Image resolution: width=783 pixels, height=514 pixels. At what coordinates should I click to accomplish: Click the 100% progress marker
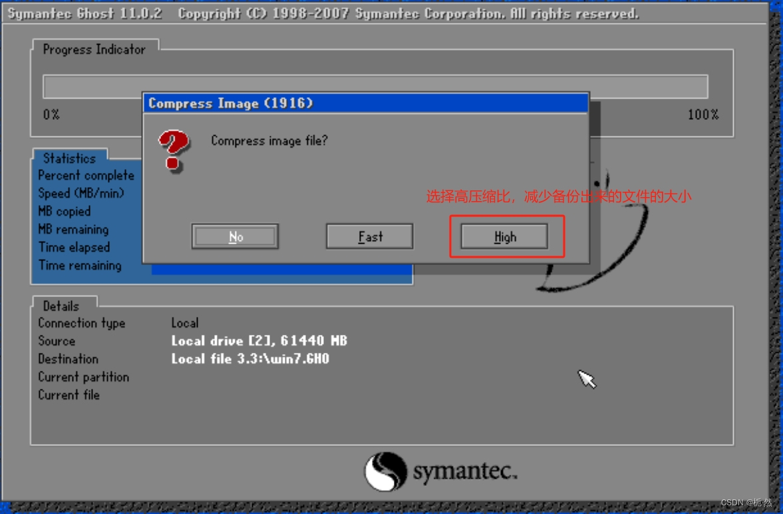pos(703,115)
